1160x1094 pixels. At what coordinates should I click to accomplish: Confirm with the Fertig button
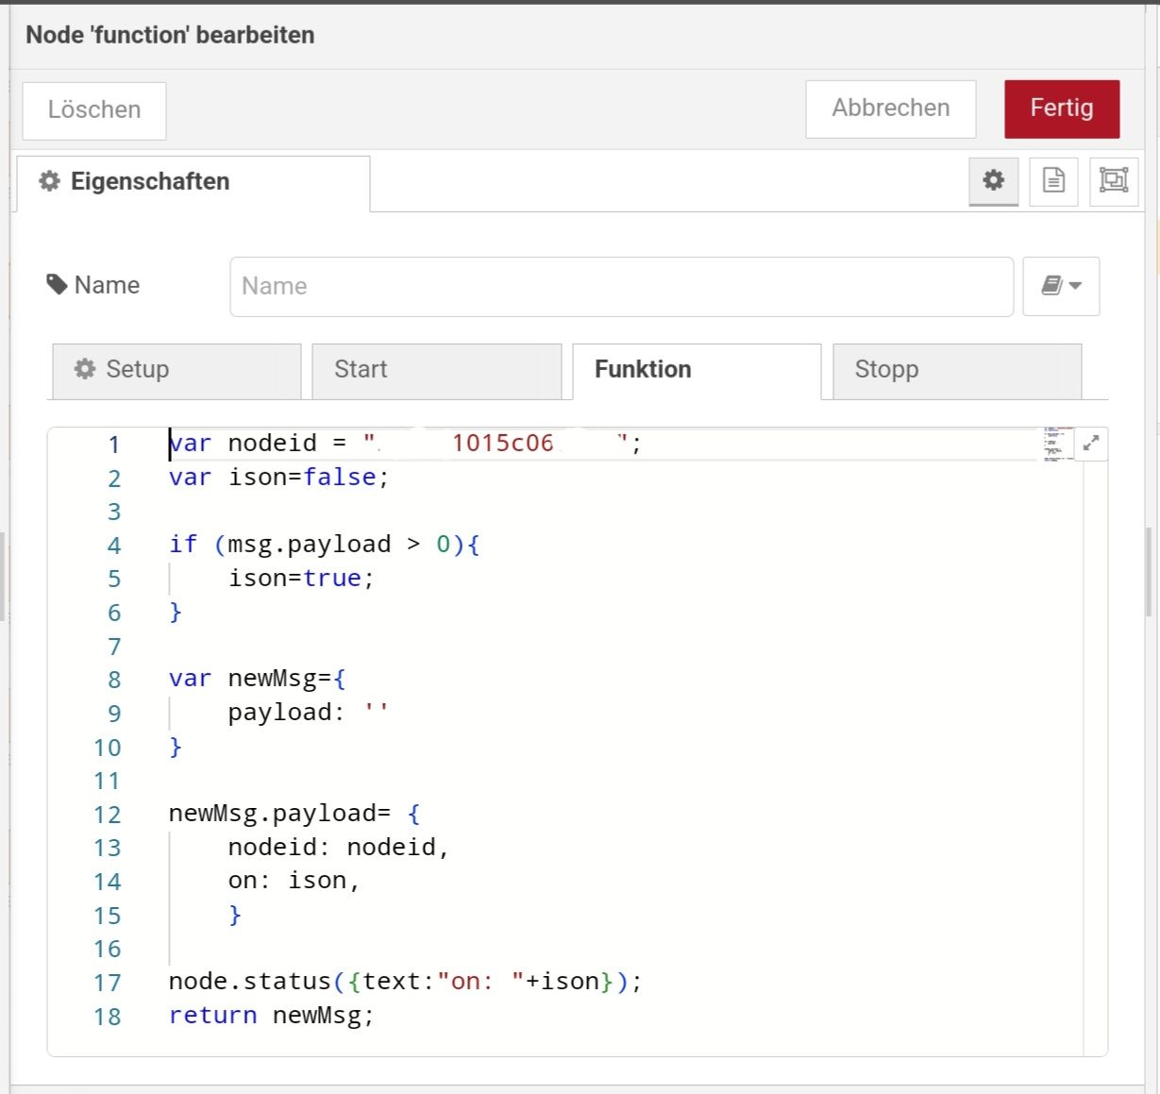[1062, 109]
